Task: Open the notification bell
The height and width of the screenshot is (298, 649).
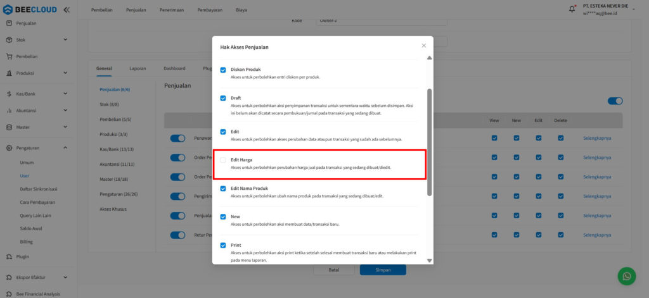Action: (x=572, y=9)
